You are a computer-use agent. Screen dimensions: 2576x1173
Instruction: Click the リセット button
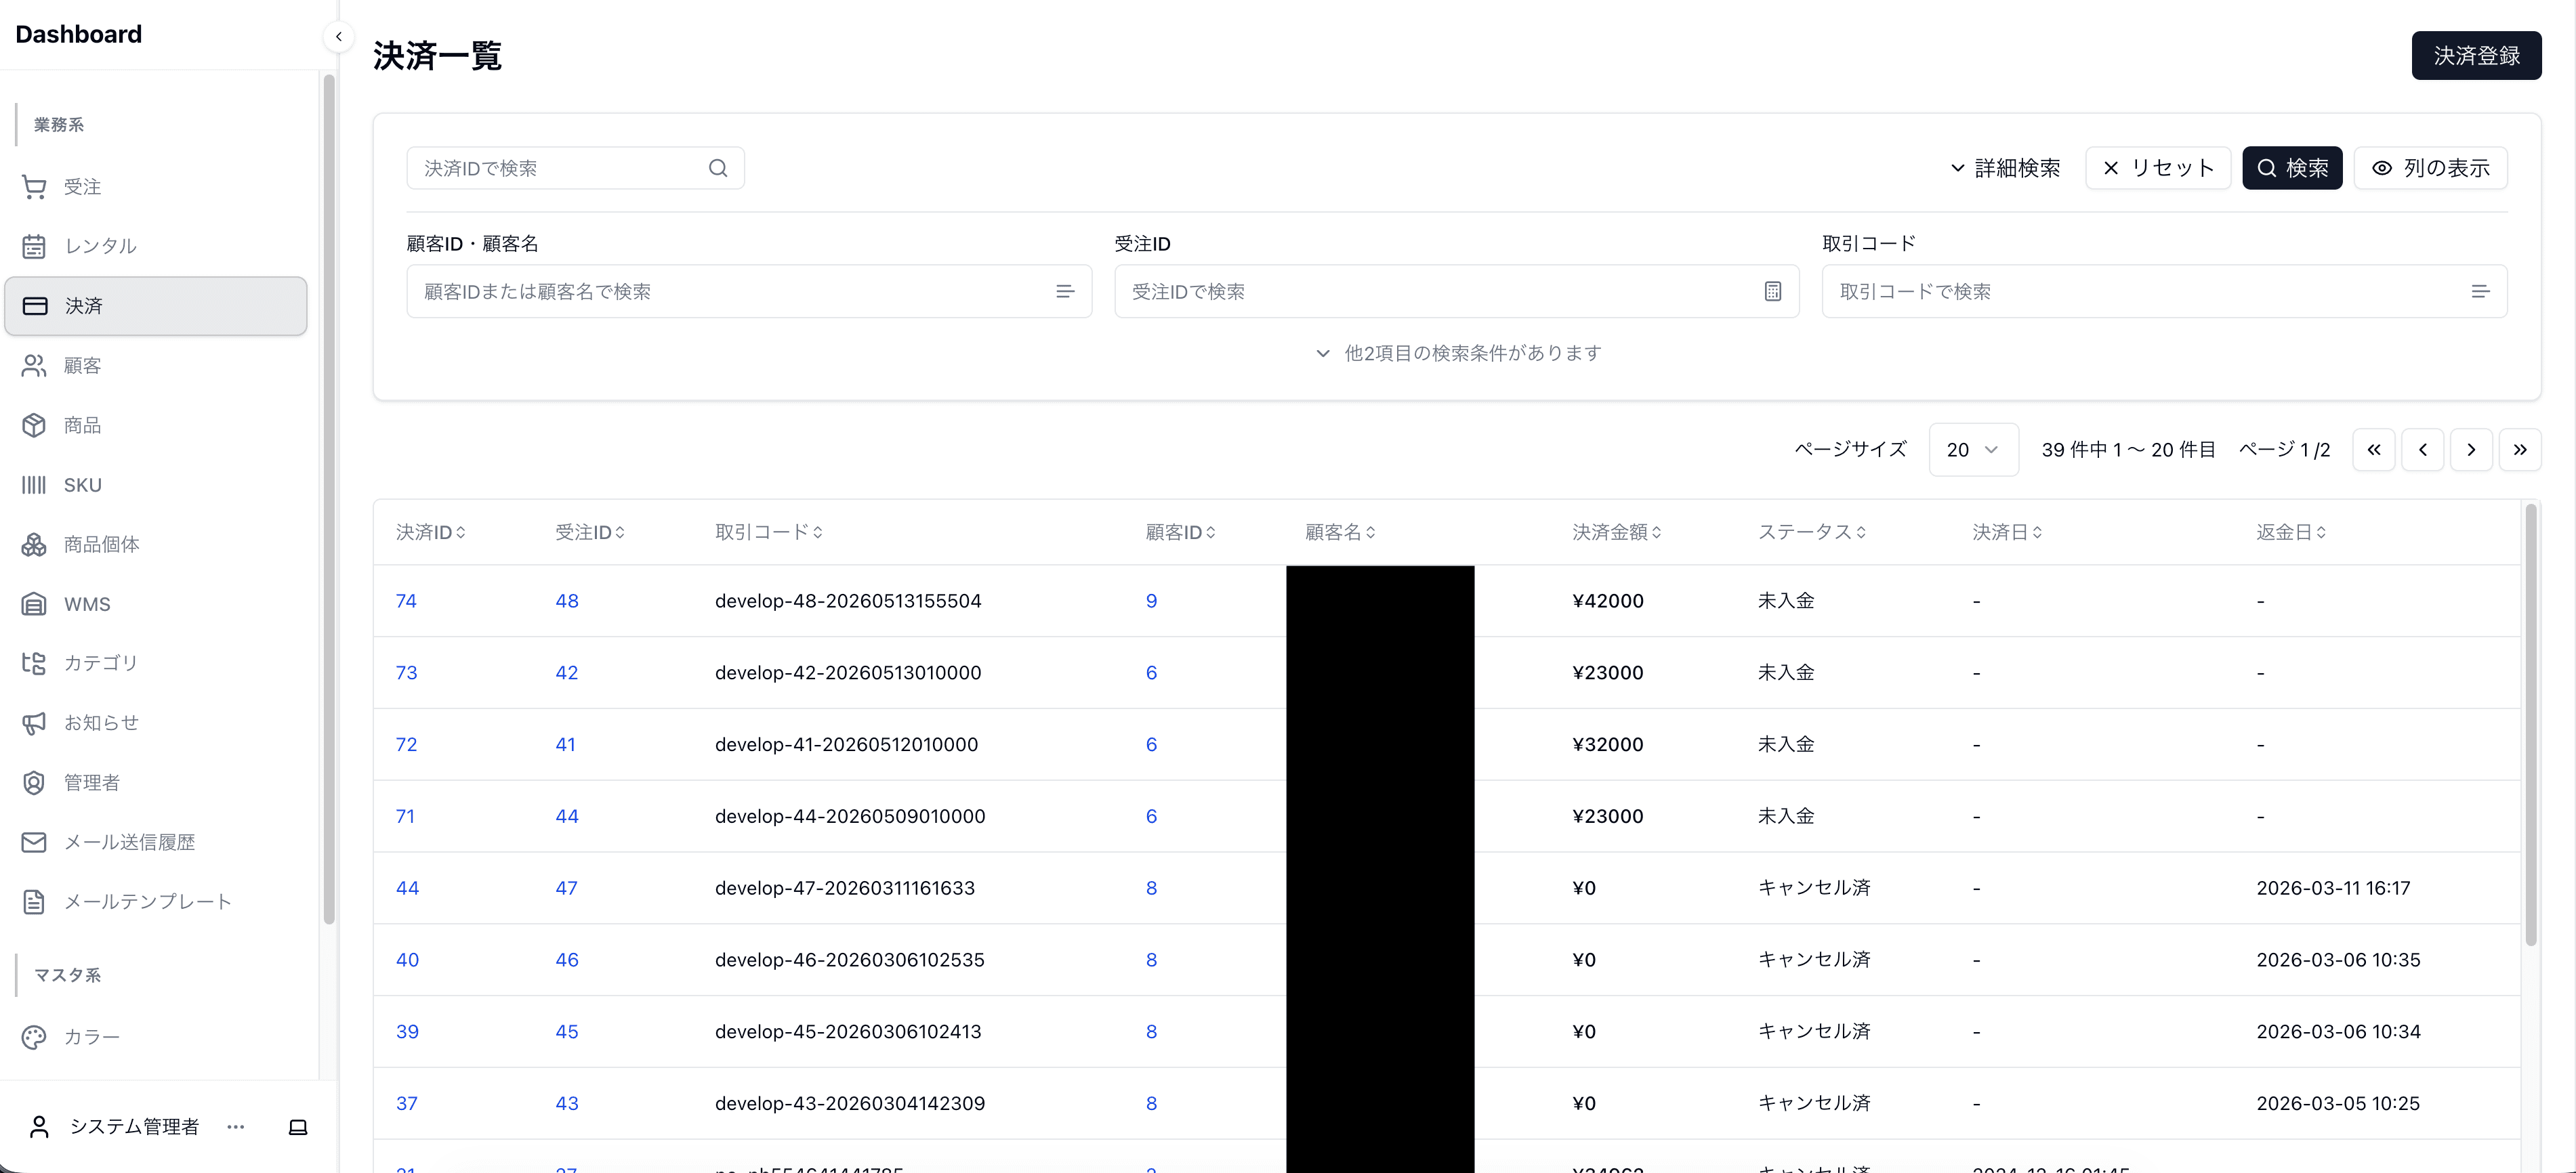pyautogui.click(x=2158, y=168)
